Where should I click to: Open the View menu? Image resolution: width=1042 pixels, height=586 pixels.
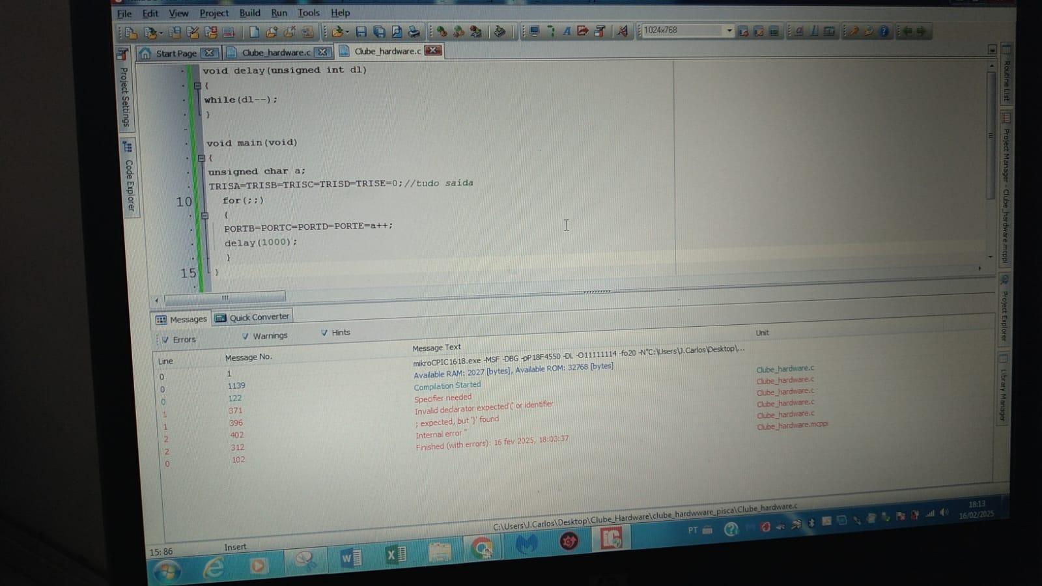point(178,13)
